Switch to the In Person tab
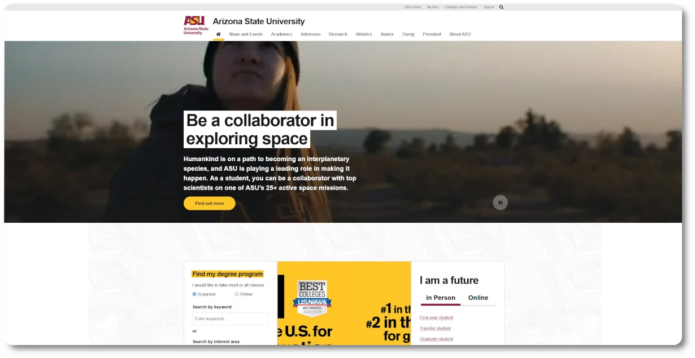 point(441,298)
